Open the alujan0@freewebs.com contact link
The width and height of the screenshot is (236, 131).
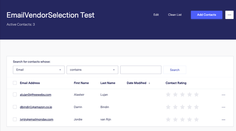[35, 95]
